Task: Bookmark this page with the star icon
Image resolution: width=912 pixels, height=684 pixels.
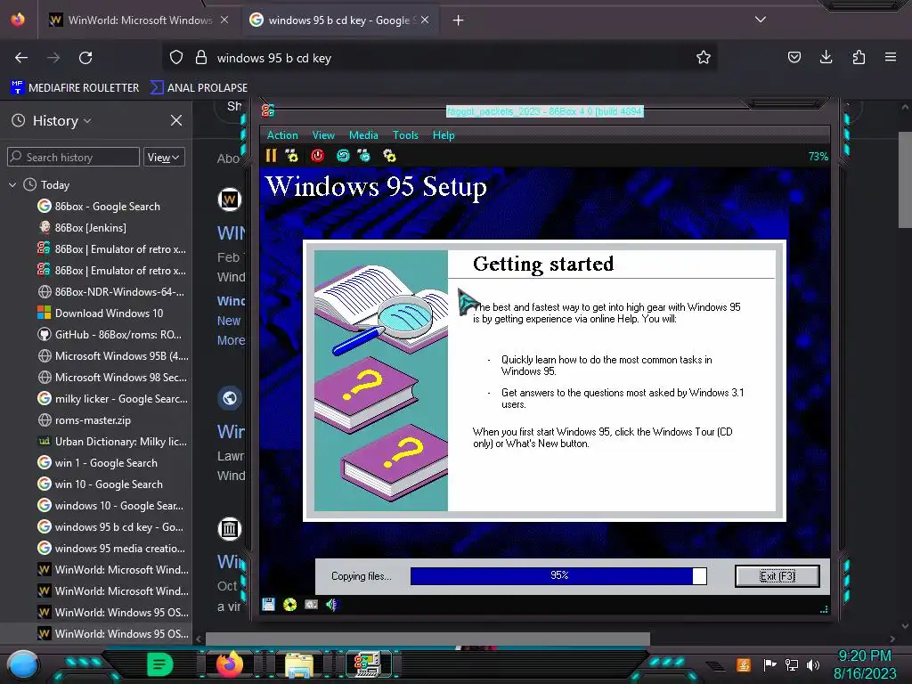Action: coord(704,58)
